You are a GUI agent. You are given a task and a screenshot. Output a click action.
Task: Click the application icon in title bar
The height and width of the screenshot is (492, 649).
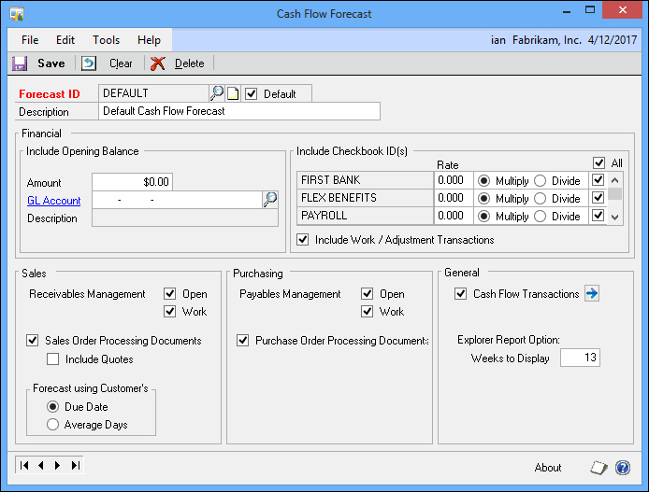tap(17, 14)
